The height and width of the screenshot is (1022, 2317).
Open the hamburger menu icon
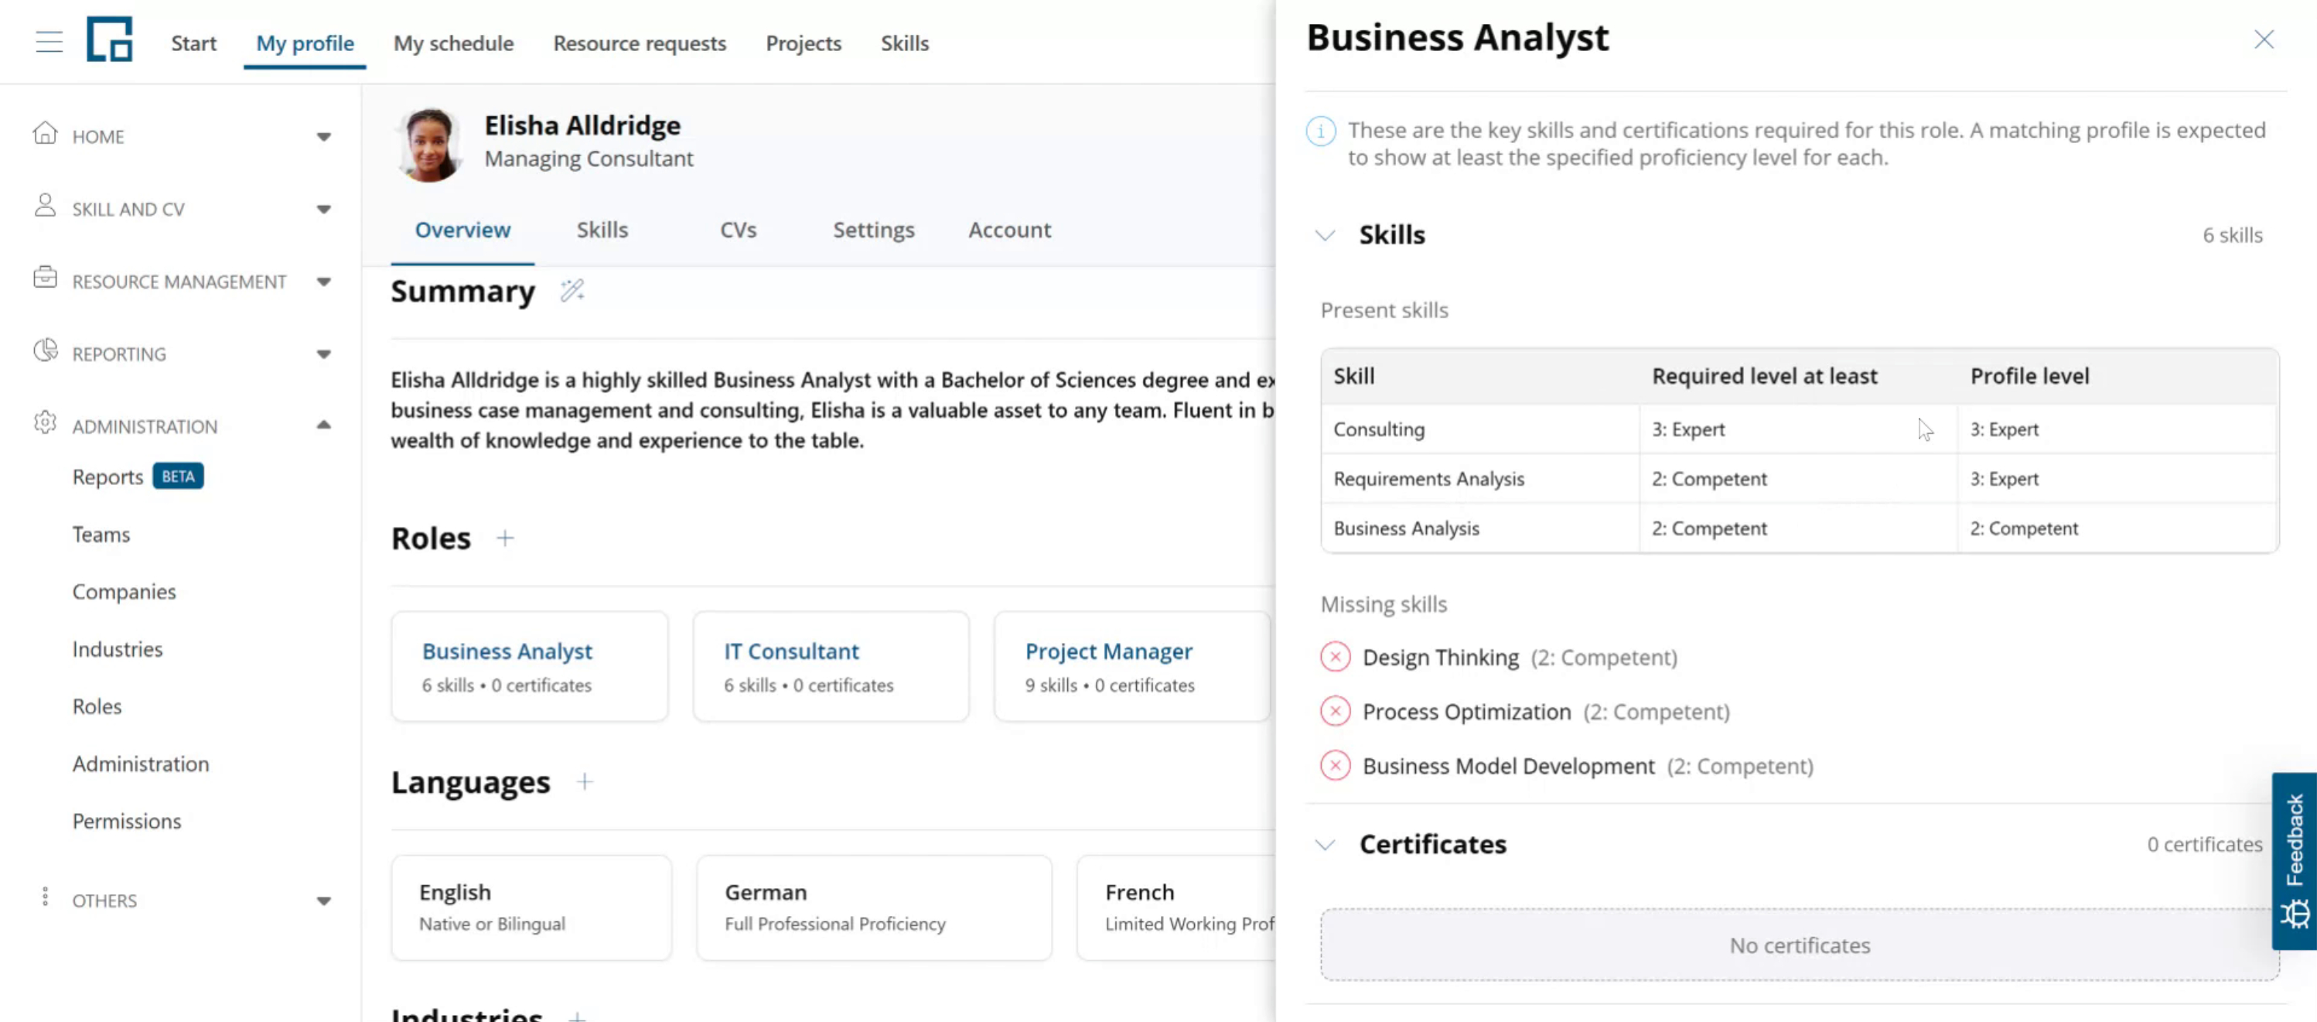point(49,41)
